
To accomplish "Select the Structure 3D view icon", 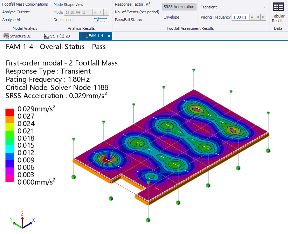I will 6,36.
